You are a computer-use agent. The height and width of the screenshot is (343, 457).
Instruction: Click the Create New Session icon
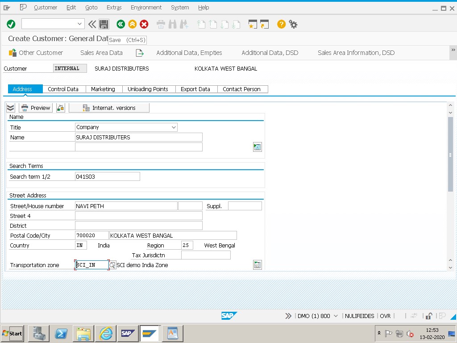253,24
